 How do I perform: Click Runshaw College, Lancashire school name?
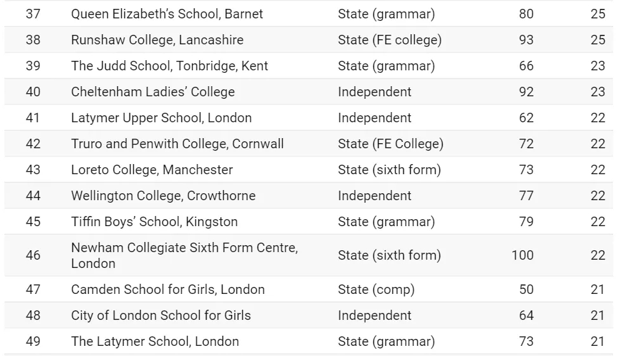(x=157, y=40)
